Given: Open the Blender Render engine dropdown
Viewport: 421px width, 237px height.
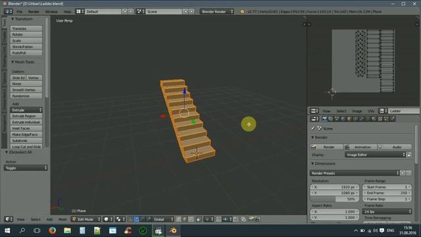Looking at the screenshot, I should coord(216,12).
